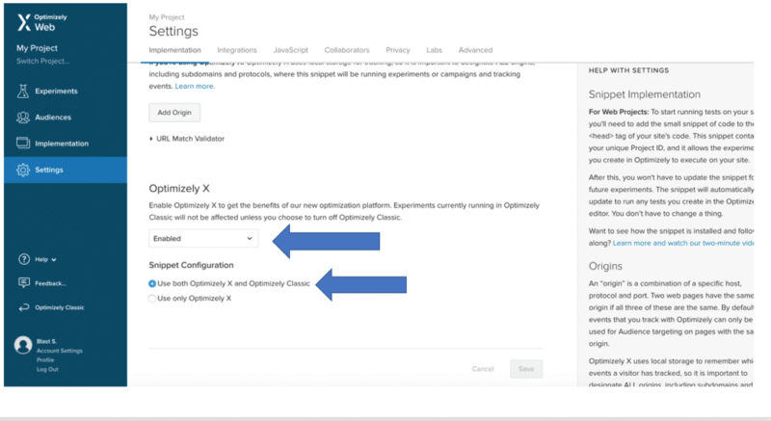Switch to the Labs tab
This screenshot has width=771, height=421.
[x=435, y=50]
